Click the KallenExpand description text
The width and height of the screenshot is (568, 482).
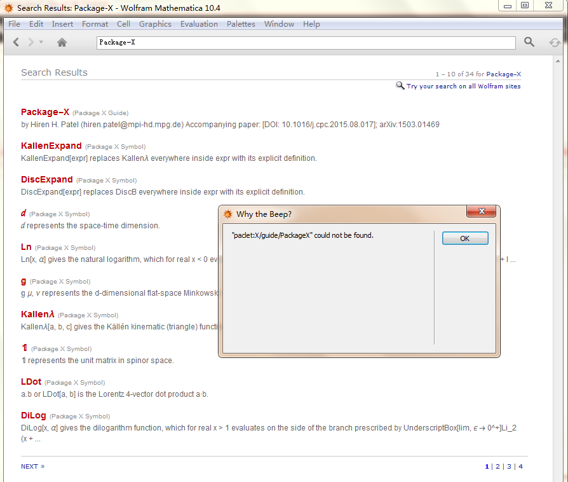[x=169, y=158]
